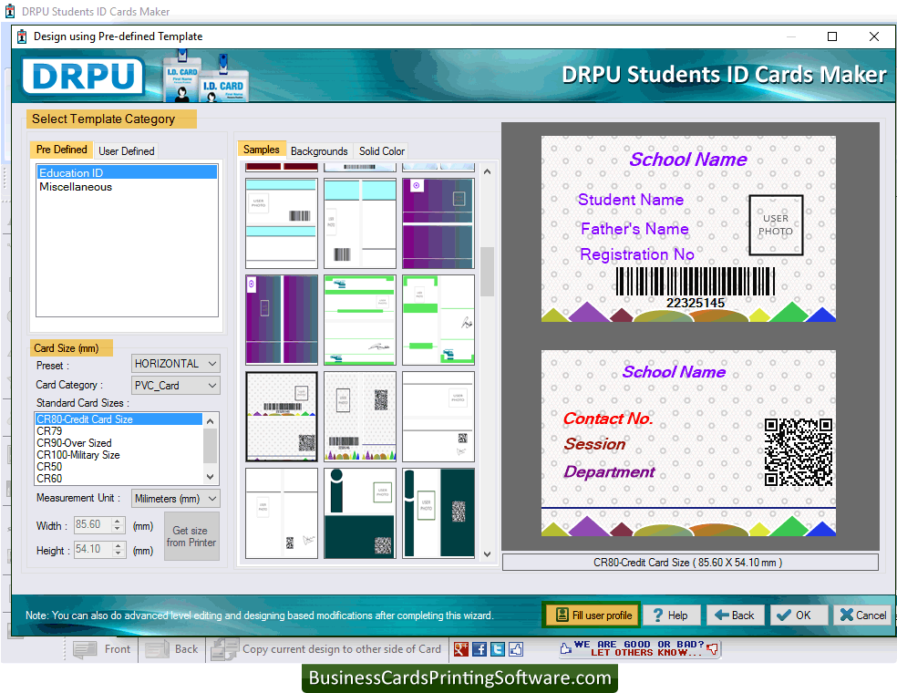Open the Twitter share icon
This screenshot has width=897, height=693.
pos(498,649)
